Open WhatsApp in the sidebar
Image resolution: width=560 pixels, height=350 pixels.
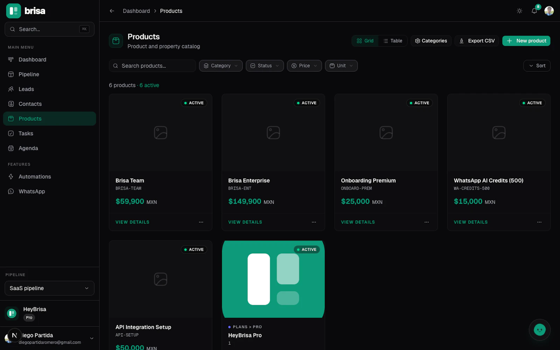click(x=49, y=191)
